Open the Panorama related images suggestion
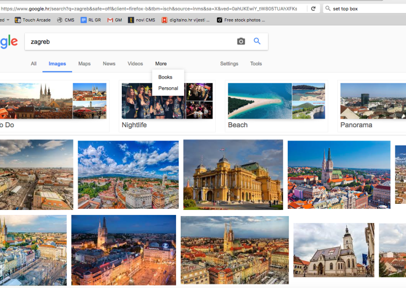The width and height of the screenshot is (406, 288). (373, 106)
